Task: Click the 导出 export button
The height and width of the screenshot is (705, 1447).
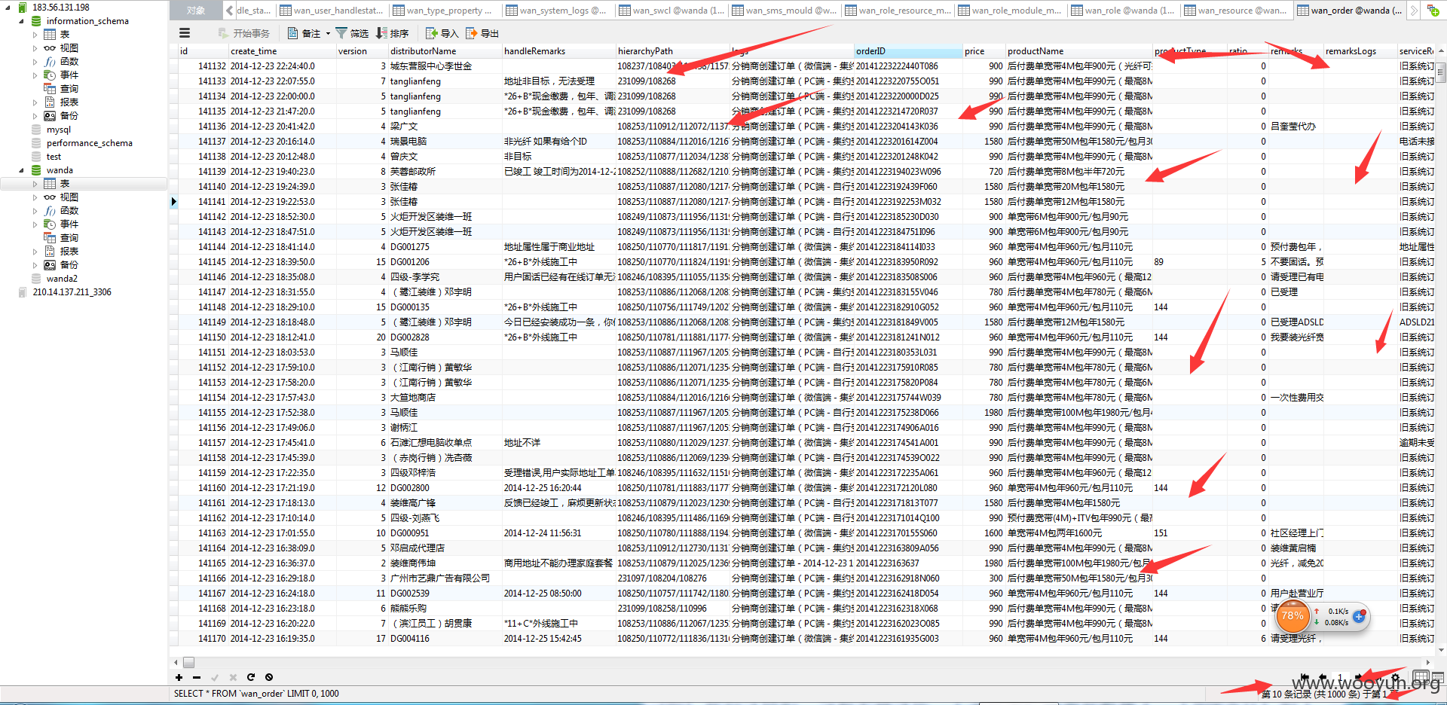Action: click(482, 33)
